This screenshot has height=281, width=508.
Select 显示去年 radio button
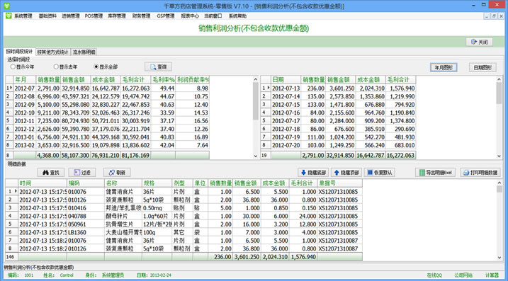pyautogui.click(x=65, y=67)
